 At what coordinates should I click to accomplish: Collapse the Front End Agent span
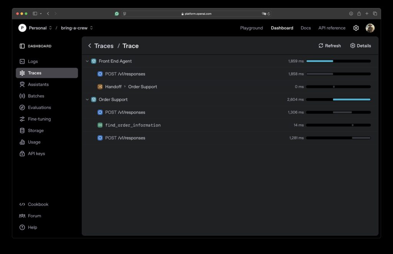[87, 61]
